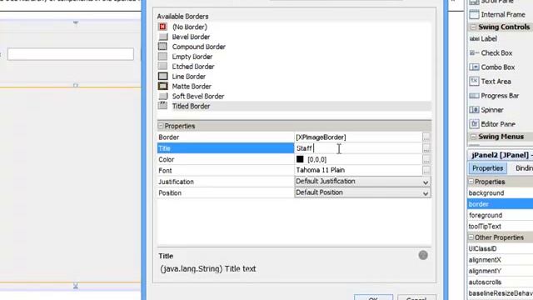Image resolution: width=533 pixels, height=300 pixels.
Task: Select the alignmentY property row
Action: (x=500, y=271)
